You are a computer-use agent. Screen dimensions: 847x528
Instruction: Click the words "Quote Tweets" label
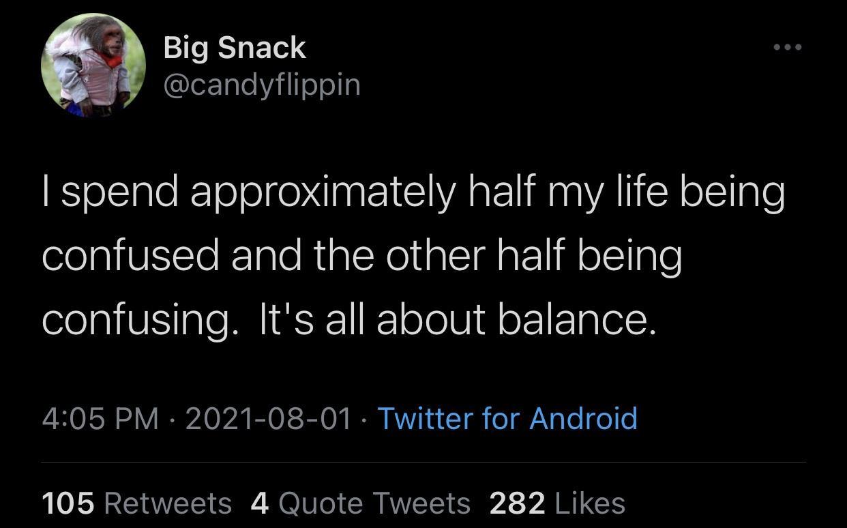point(374,503)
